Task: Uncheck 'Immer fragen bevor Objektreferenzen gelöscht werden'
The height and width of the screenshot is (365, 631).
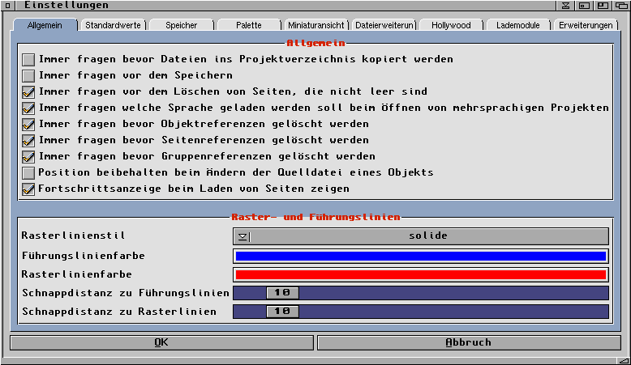Action: coord(28,124)
